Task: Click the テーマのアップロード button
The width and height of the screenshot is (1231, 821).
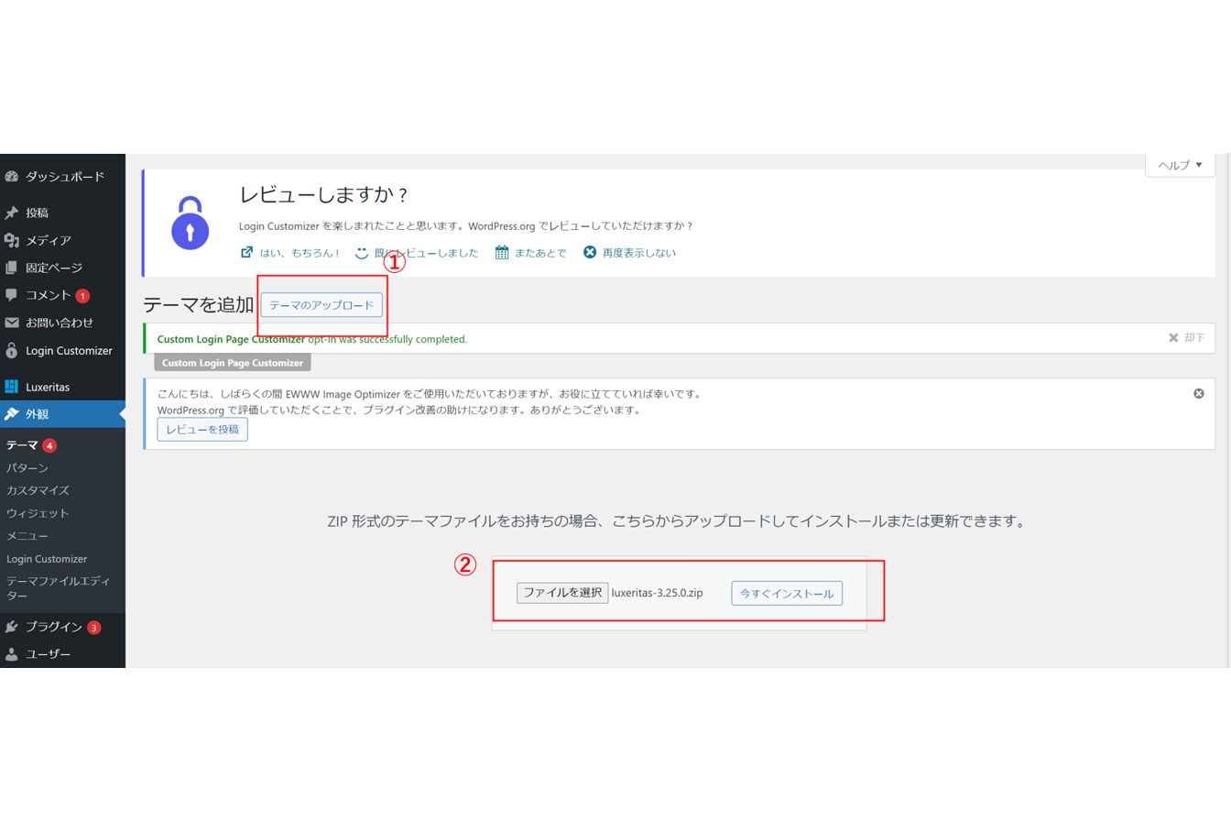Action: 321,305
